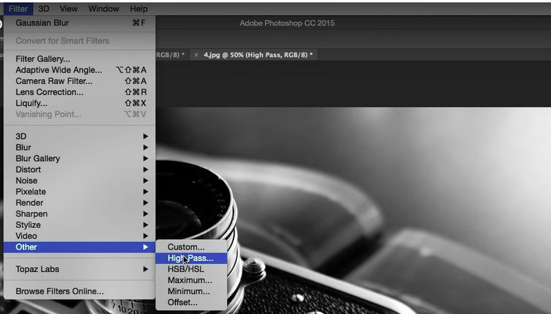Click Browse Filters Online
The width and height of the screenshot is (551, 314).
[79, 291]
